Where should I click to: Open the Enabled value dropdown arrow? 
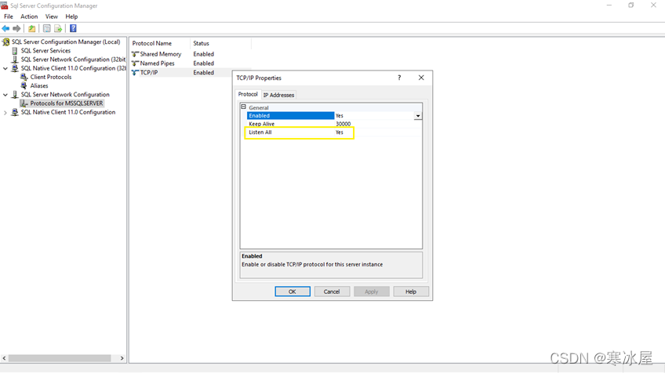click(418, 116)
